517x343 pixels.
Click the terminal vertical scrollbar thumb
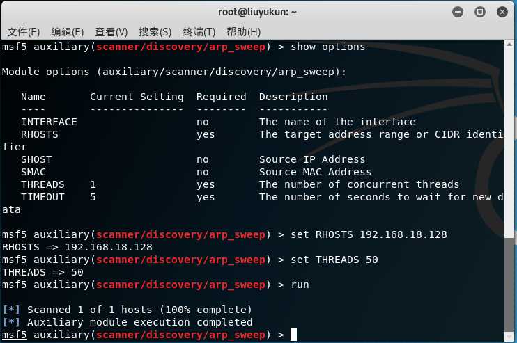[509, 285]
